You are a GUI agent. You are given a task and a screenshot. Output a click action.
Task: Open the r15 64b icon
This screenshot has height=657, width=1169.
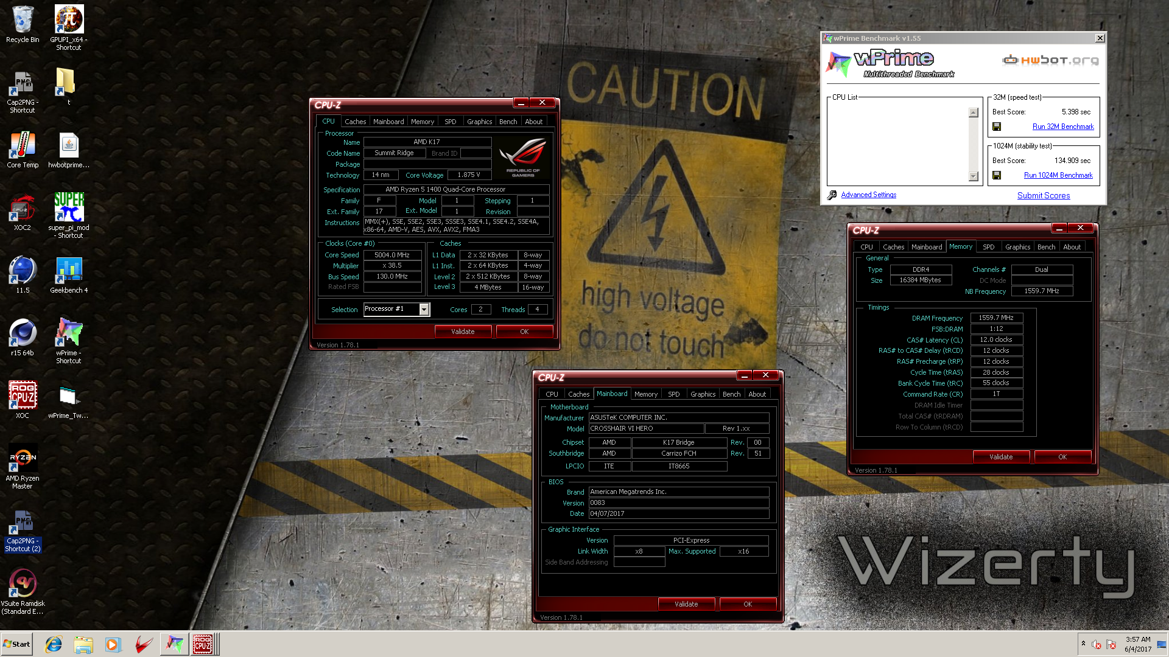tap(23, 338)
